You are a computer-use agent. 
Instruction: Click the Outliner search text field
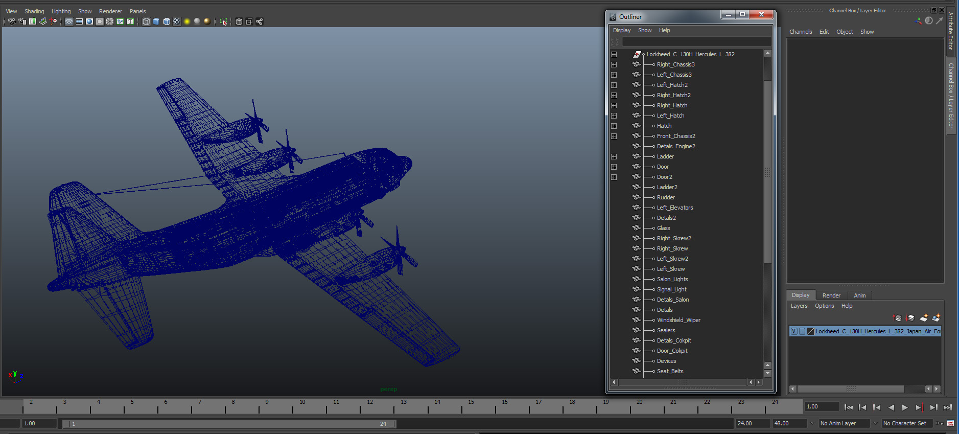click(696, 41)
